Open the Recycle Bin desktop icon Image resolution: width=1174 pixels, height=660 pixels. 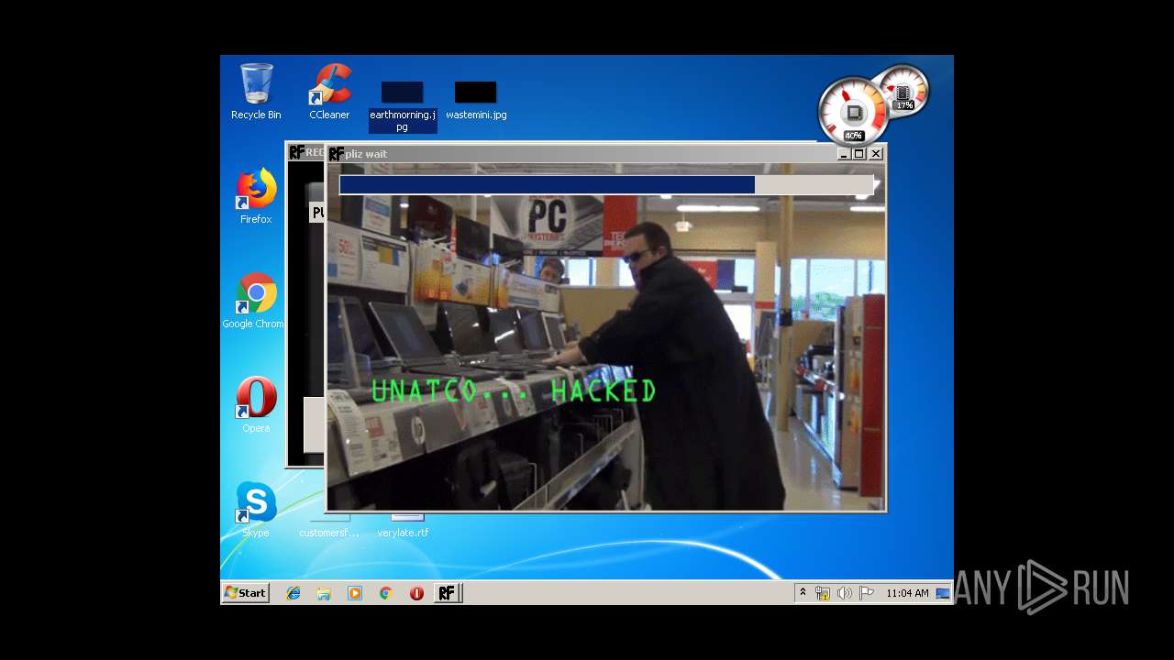click(x=256, y=91)
